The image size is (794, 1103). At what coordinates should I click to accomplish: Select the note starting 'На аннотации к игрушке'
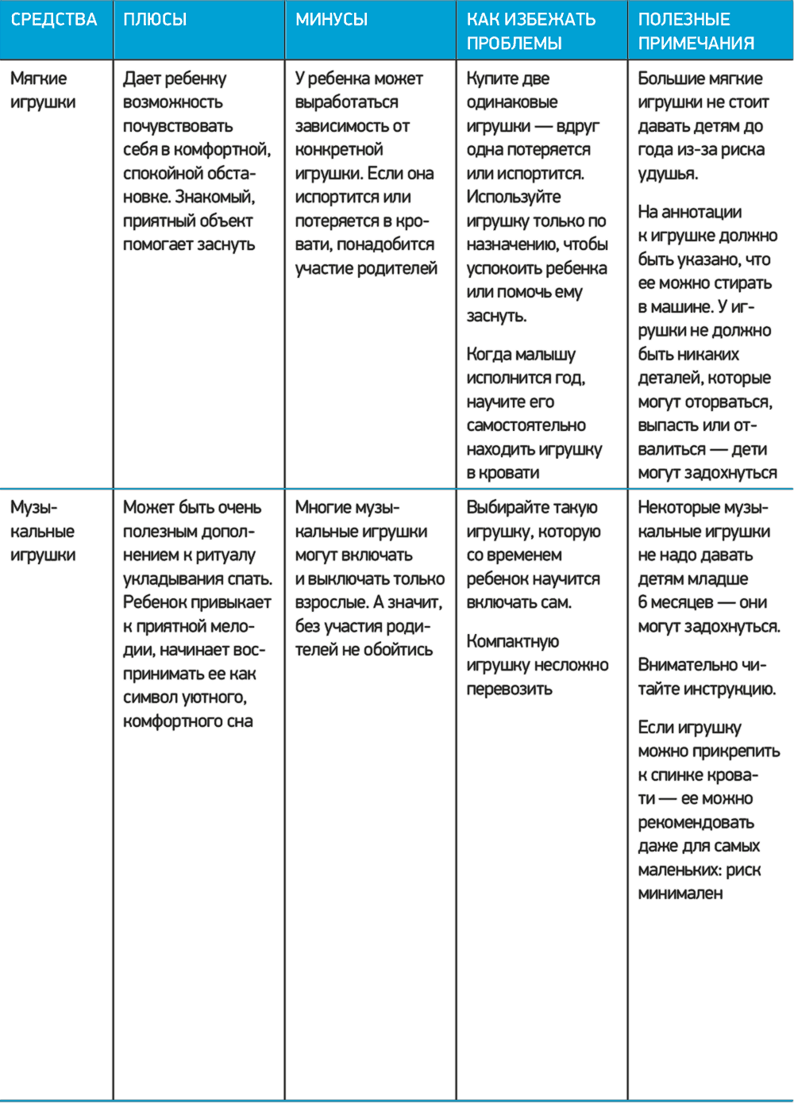coord(707,342)
